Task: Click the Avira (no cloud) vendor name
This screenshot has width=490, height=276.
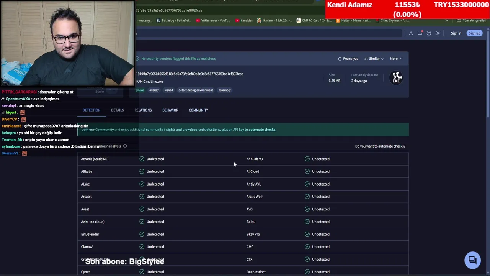Action: pyautogui.click(x=93, y=222)
